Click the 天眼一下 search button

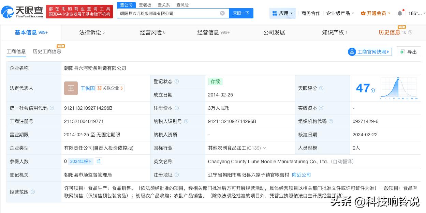(x=241, y=13)
